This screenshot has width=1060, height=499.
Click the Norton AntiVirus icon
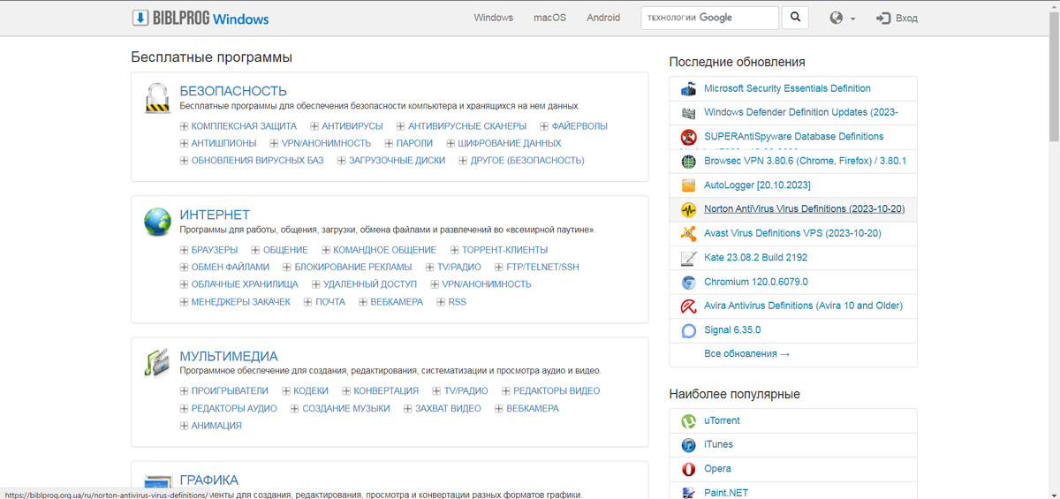pos(689,209)
